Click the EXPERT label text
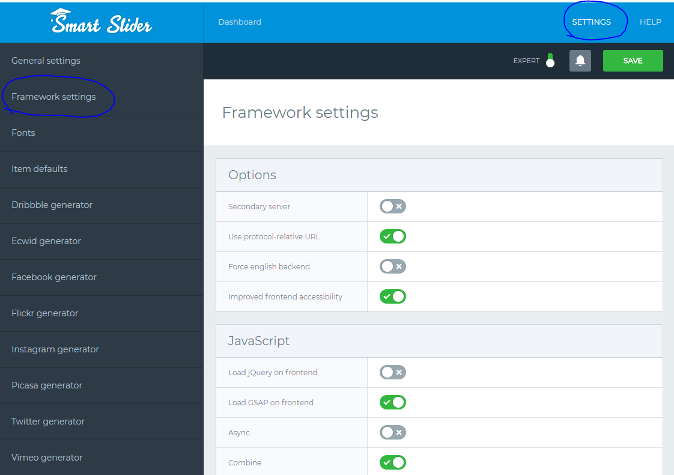 (526, 61)
